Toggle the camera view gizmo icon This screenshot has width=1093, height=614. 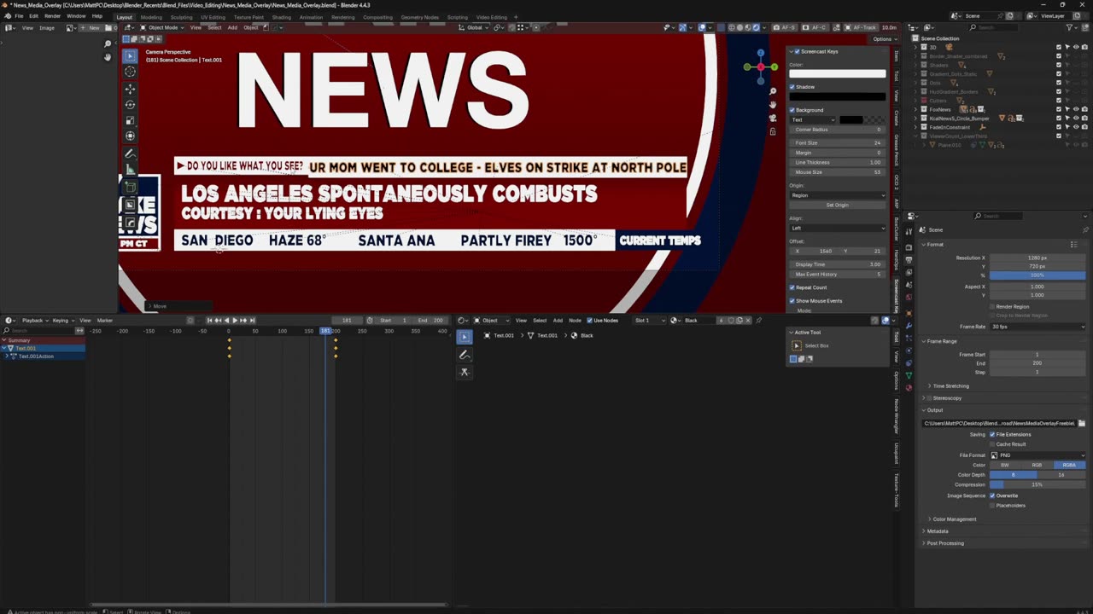tap(773, 119)
